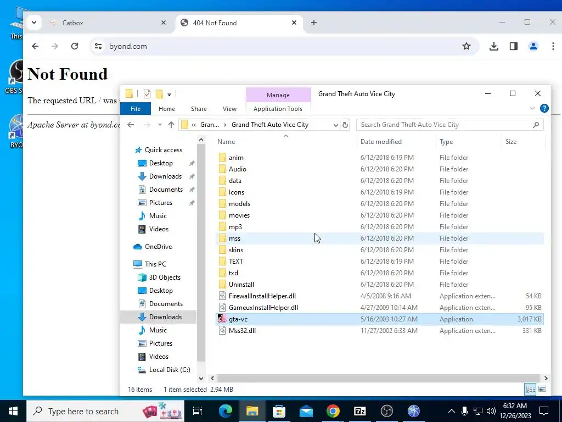
Task: Open Chrome three-dot menu
Action: click(553, 46)
